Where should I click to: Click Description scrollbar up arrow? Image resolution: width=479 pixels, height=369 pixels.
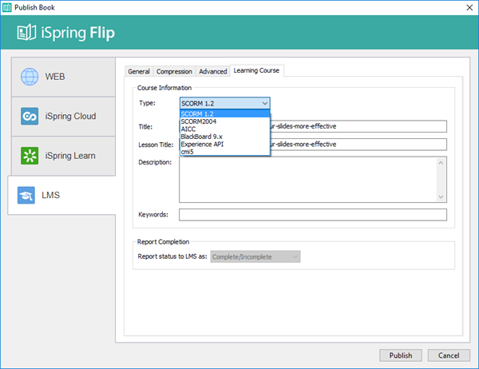[x=441, y=163]
